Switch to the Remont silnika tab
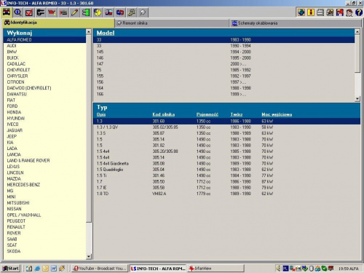364x273 pixels. [x=172, y=23]
